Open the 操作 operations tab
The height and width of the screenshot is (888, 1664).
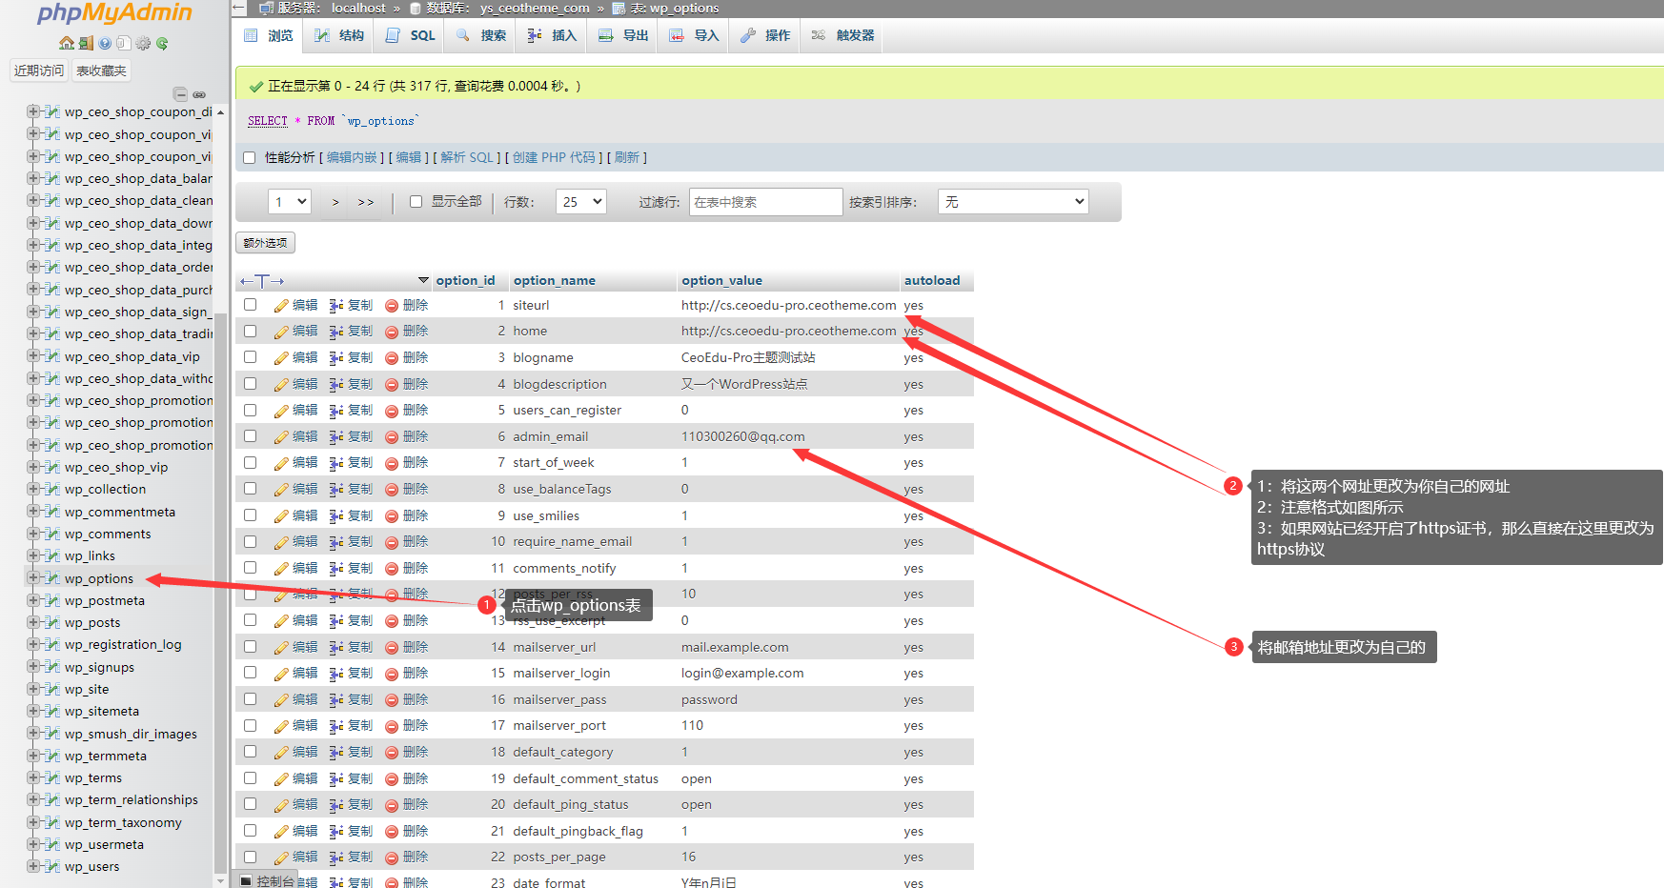[765, 35]
